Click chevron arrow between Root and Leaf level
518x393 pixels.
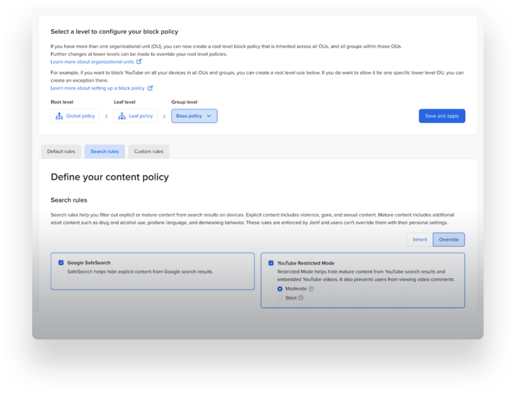pos(107,116)
